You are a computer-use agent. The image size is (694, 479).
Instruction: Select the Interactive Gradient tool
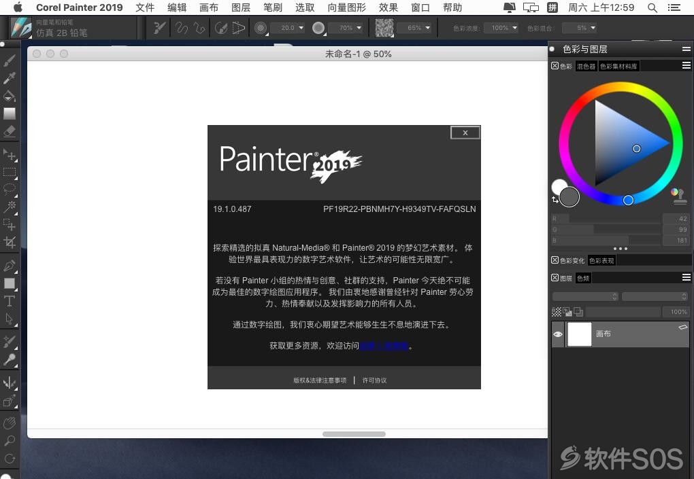point(10,113)
